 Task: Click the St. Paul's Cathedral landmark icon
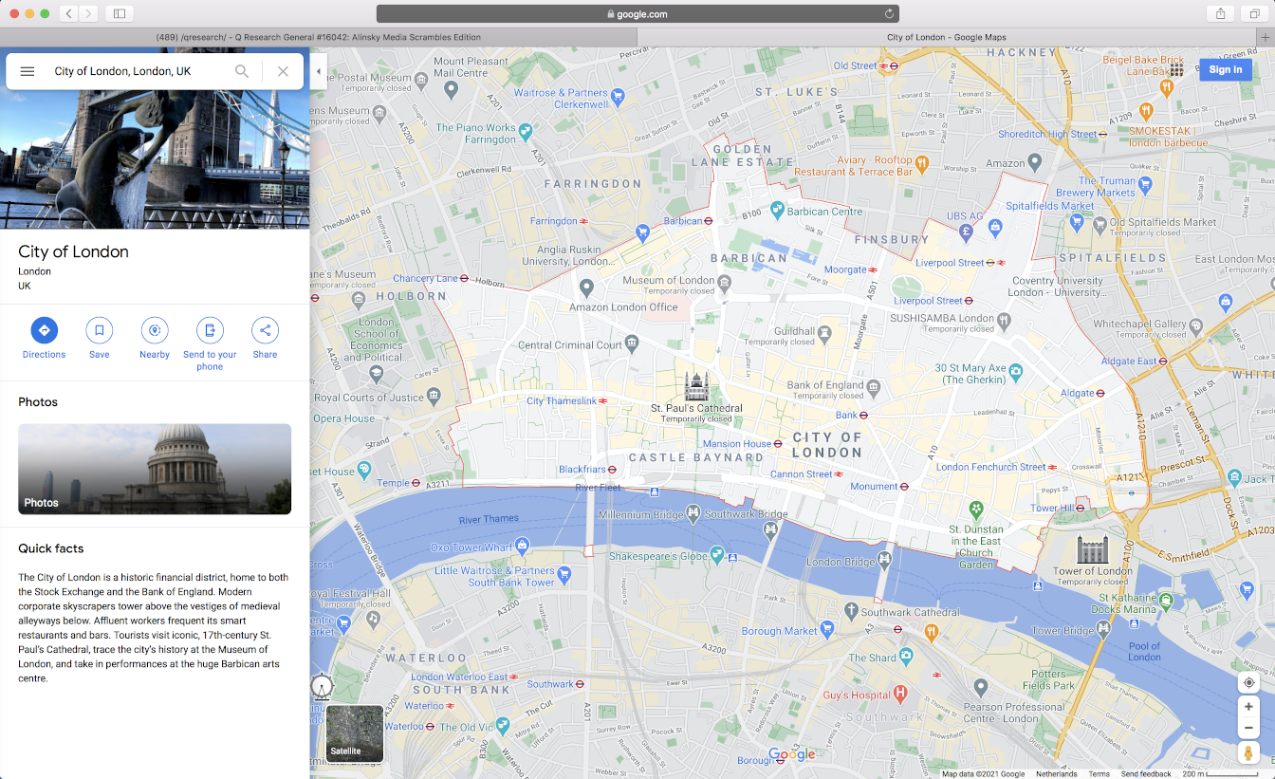(696, 386)
